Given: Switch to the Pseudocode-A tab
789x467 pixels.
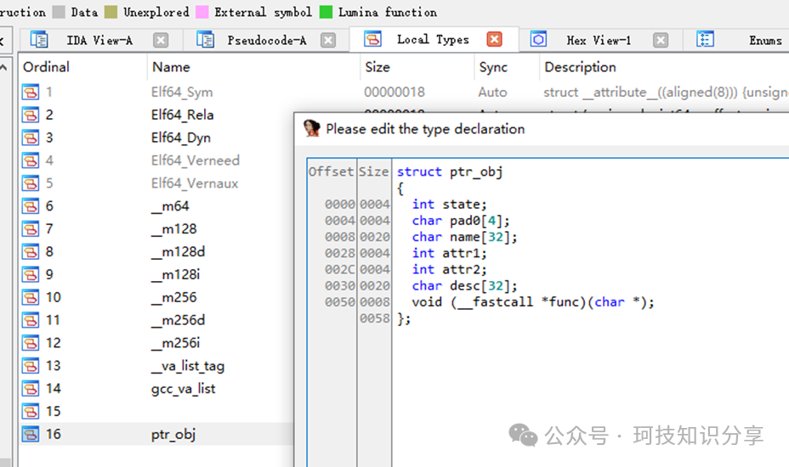Looking at the screenshot, I should point(266,40).
